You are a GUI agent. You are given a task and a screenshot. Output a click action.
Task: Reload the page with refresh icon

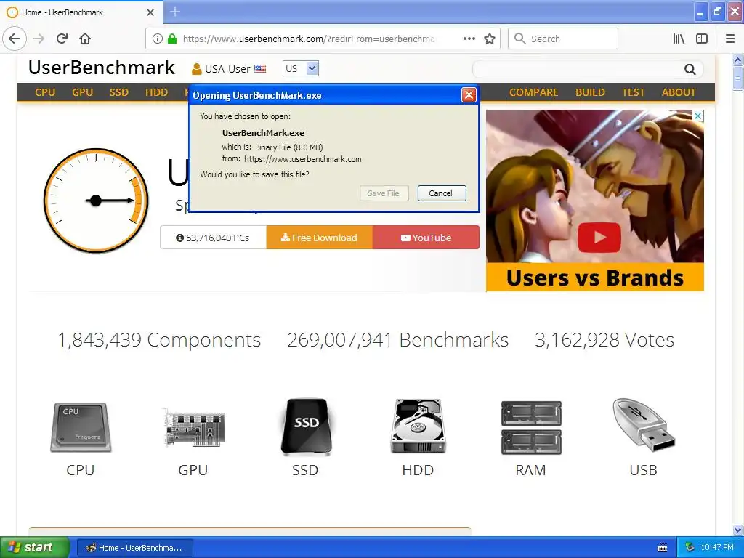(62, 39)
